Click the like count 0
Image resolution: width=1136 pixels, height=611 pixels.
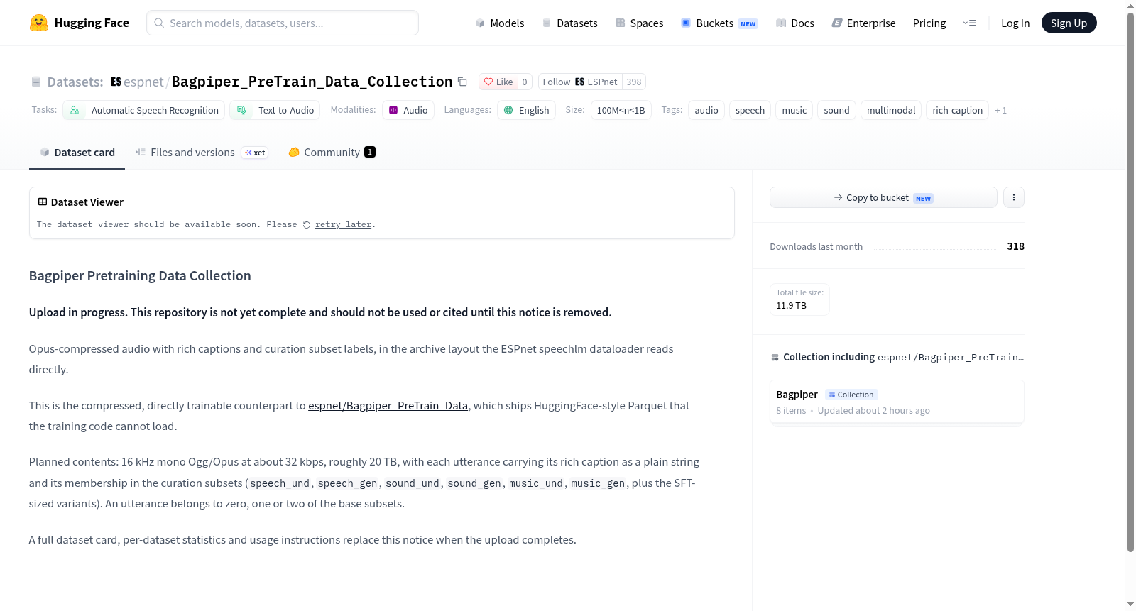(x=525, y=82)
